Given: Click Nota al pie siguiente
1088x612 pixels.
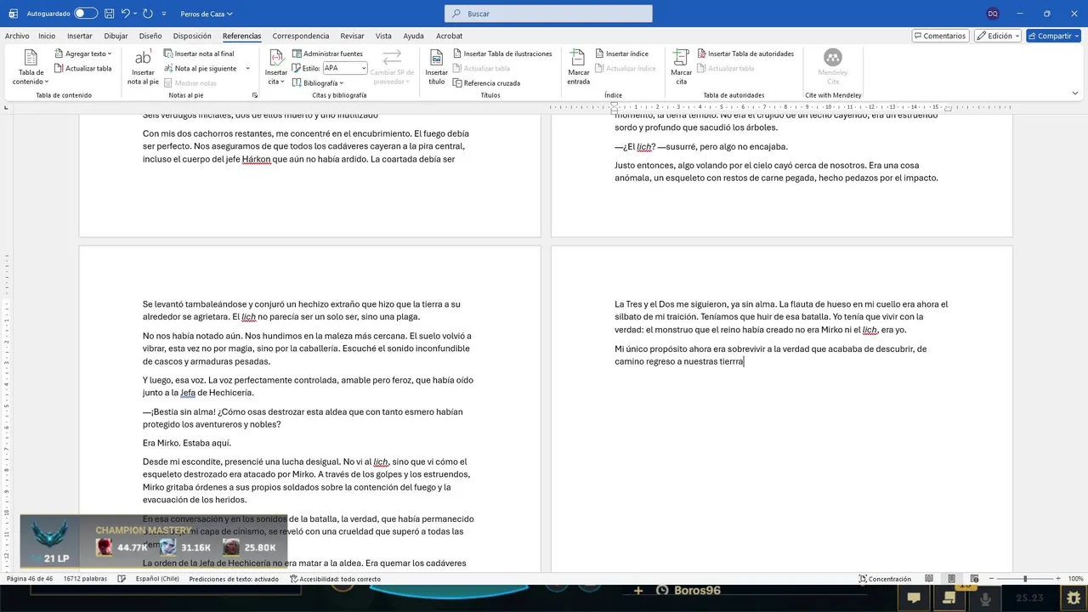Looking at the screenshot, I should 201,68.
